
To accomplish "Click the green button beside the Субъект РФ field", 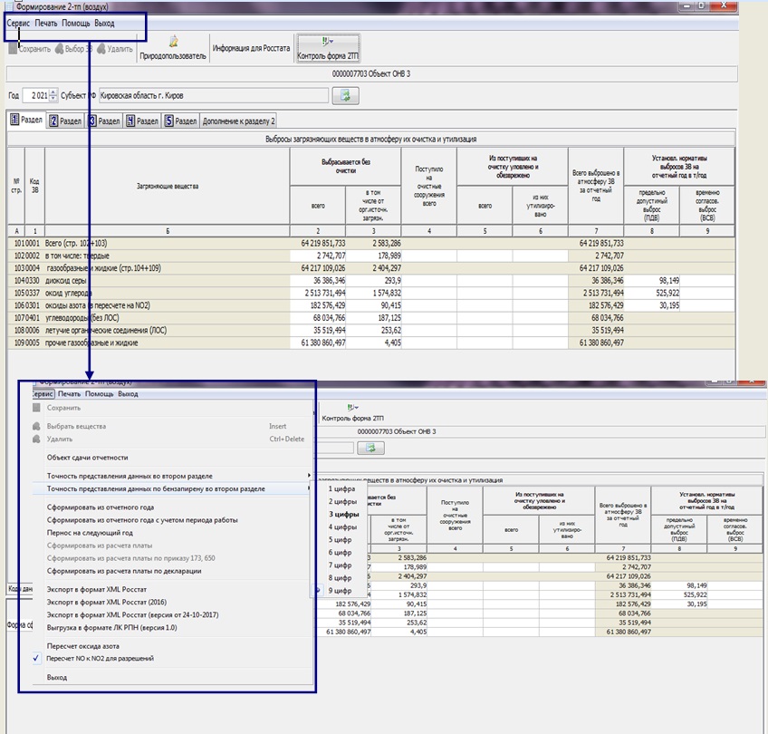I will coord(346,95).
